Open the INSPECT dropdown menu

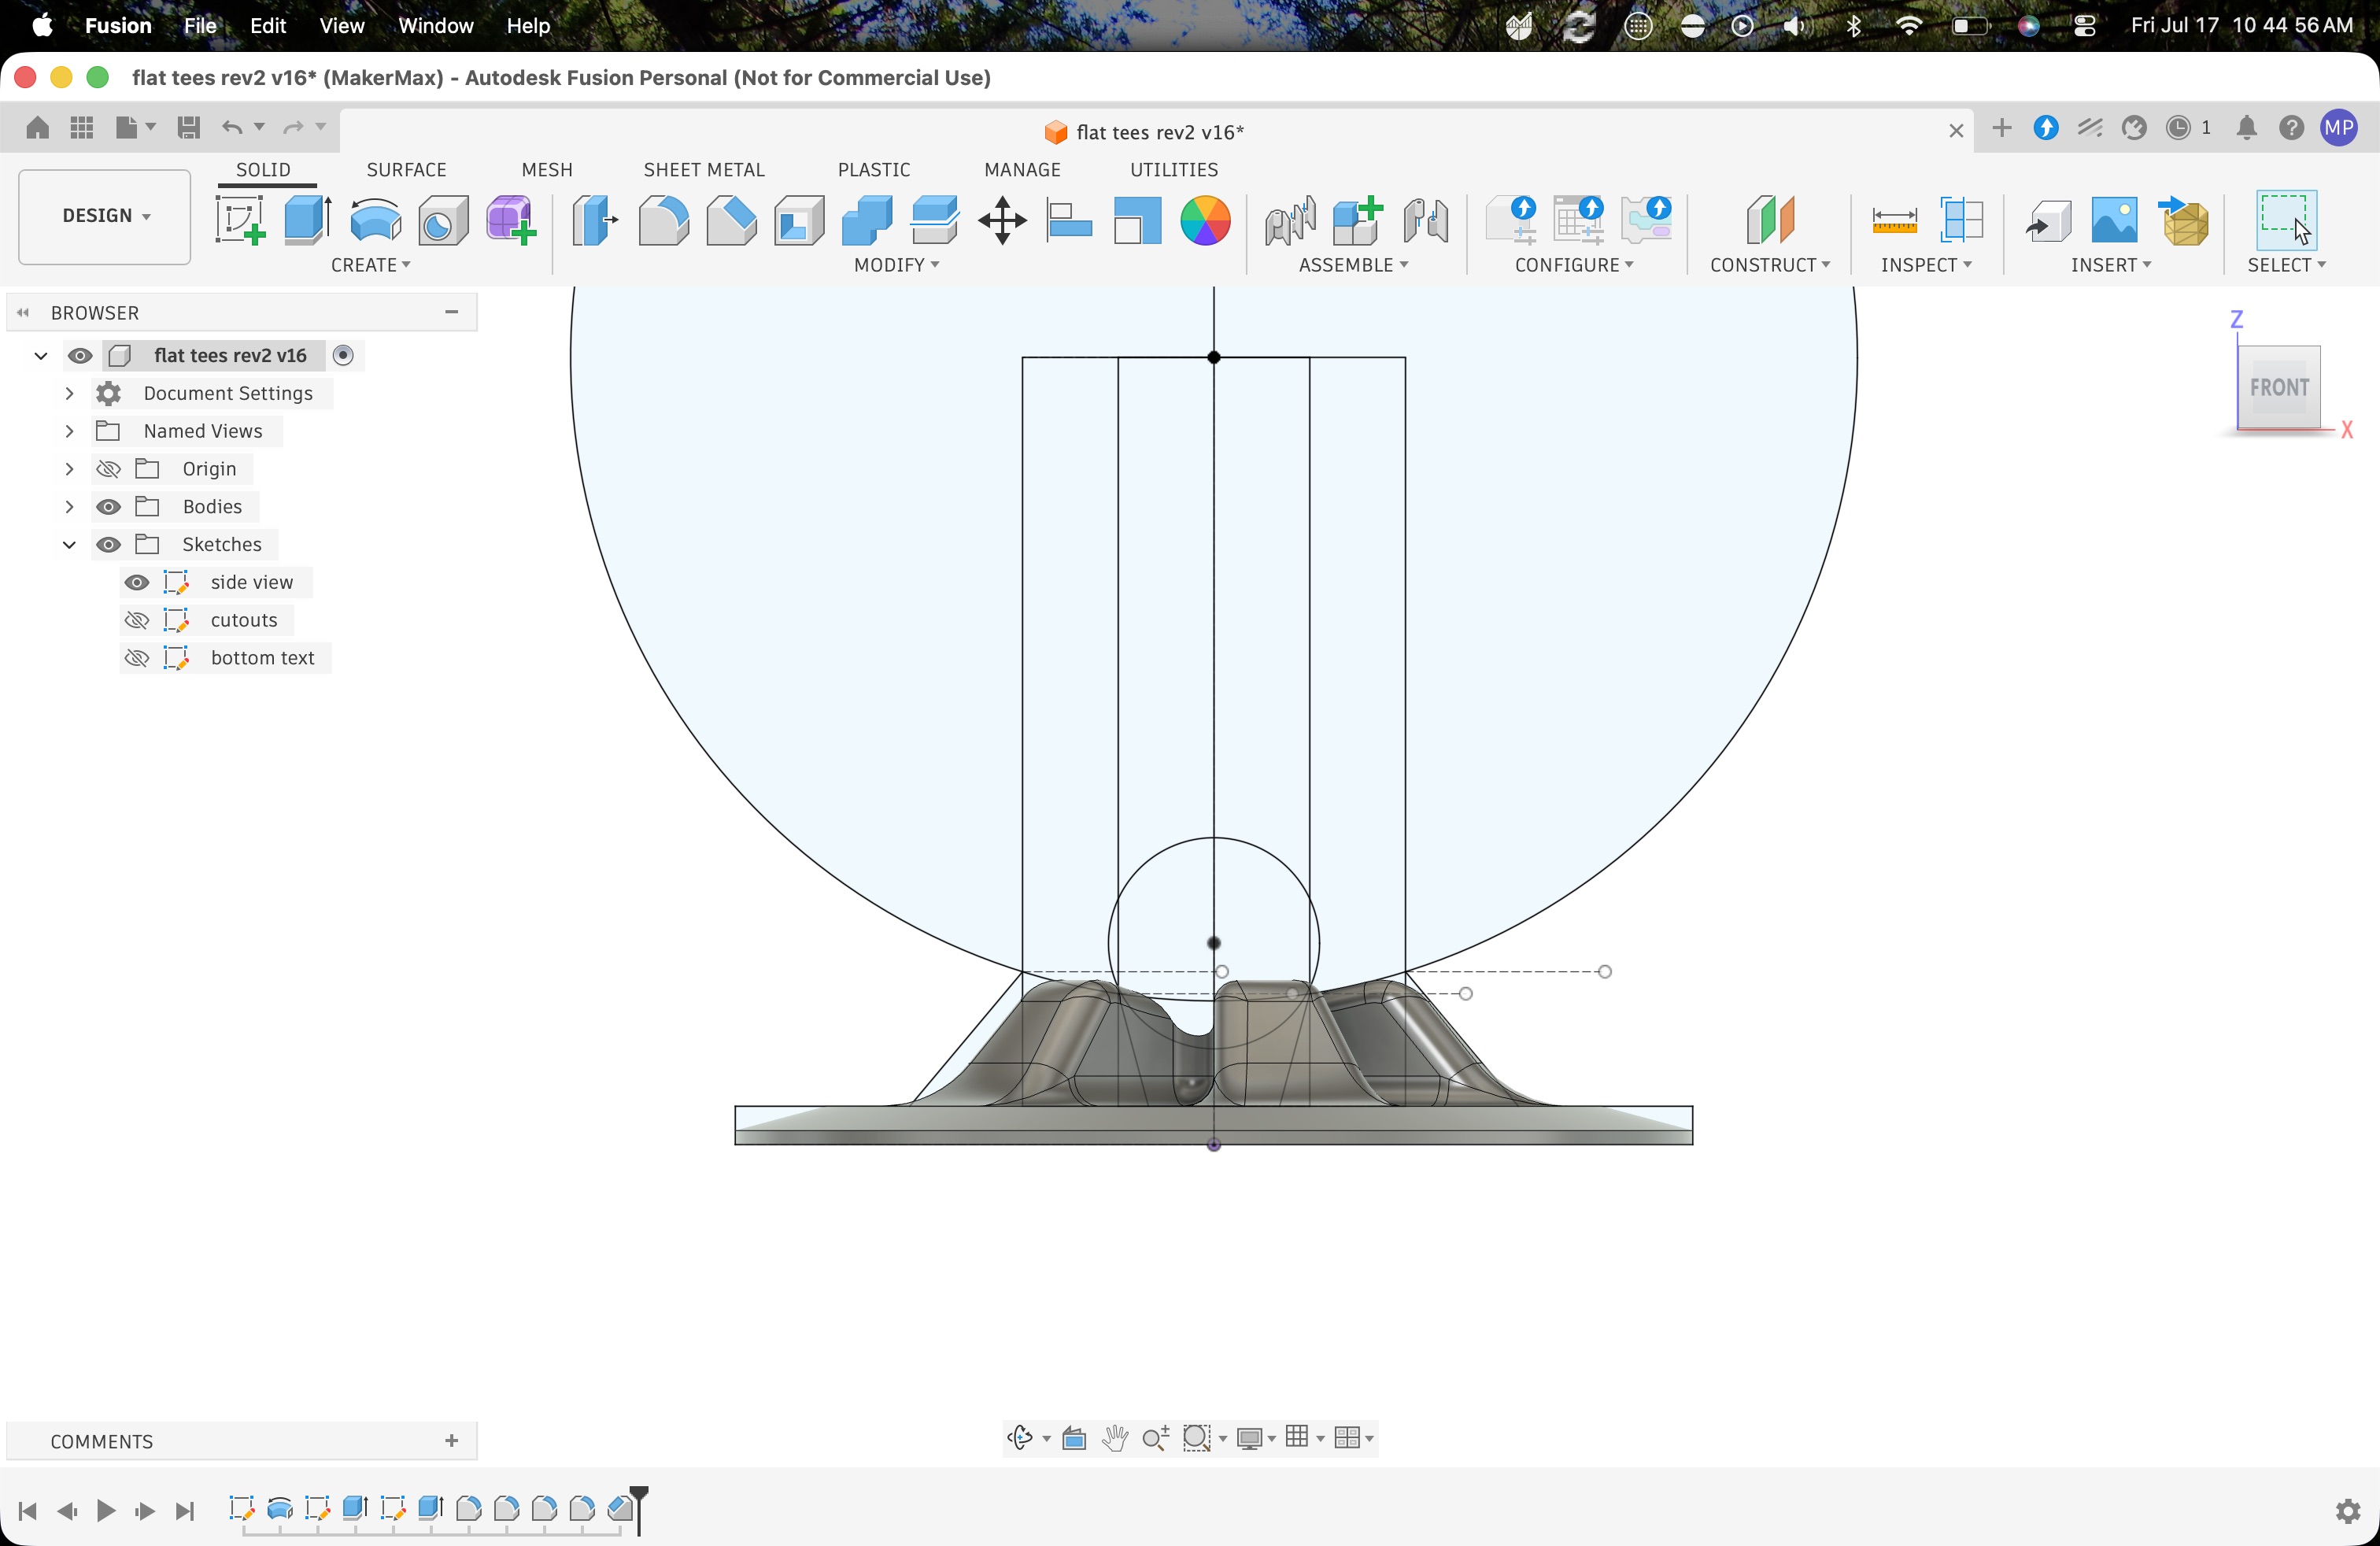(x=1926, y=265)
